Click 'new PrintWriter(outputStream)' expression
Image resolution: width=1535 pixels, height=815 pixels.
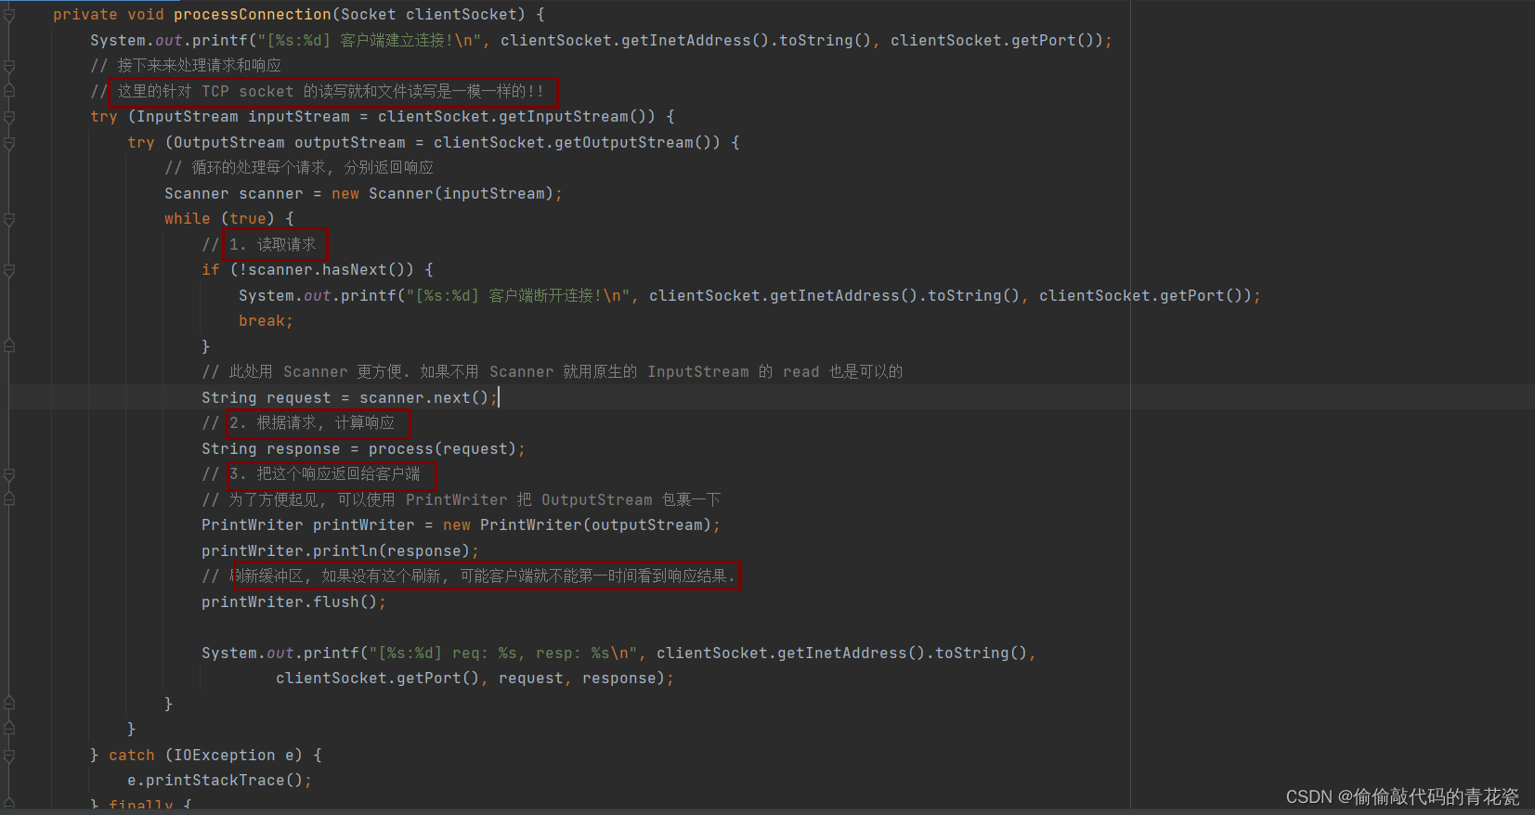pos(578,525)
